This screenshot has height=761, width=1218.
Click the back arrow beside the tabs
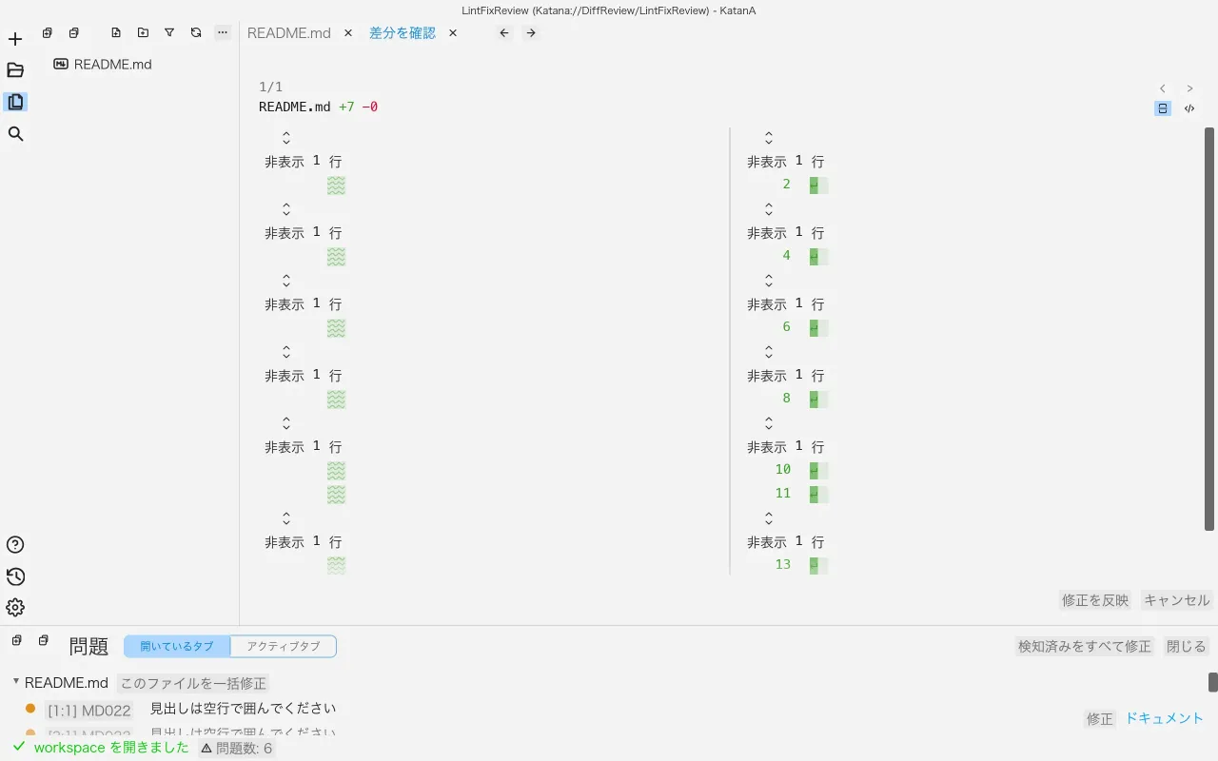click(x=504, y=32)
